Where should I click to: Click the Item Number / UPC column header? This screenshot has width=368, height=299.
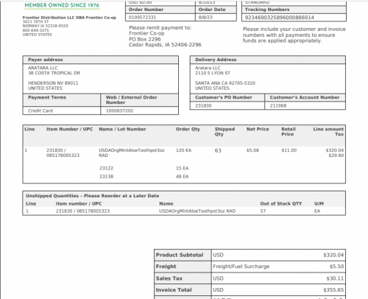[70, 129]
